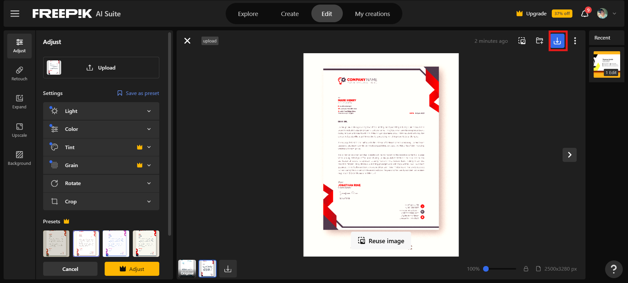Click the 100% zoom value

(473, 269)
